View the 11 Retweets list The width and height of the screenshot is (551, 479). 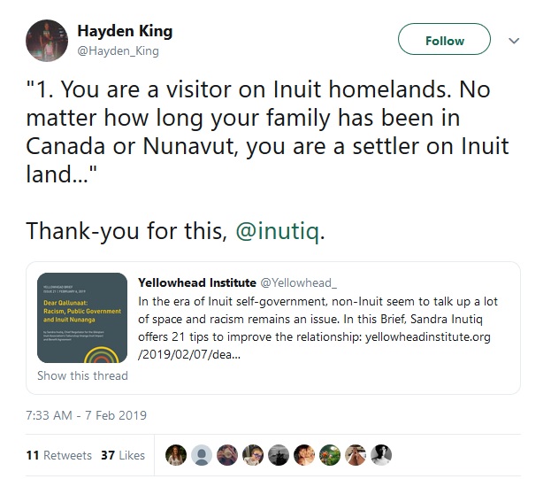[x=58, y=455]
